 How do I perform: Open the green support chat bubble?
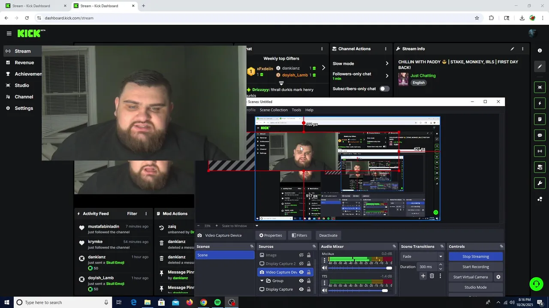pos(536,284)
